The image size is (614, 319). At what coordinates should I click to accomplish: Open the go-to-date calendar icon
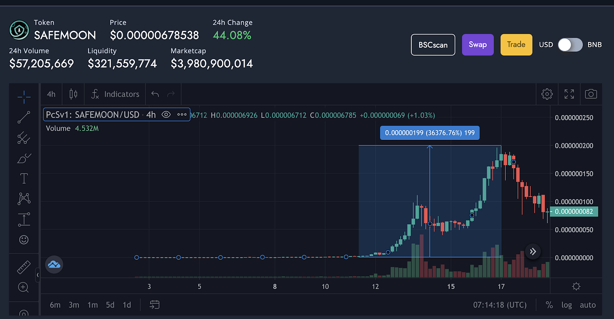(154, 305)
